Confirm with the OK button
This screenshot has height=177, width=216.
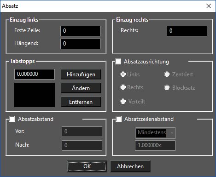pyautogui.click(x=87, y=166)
